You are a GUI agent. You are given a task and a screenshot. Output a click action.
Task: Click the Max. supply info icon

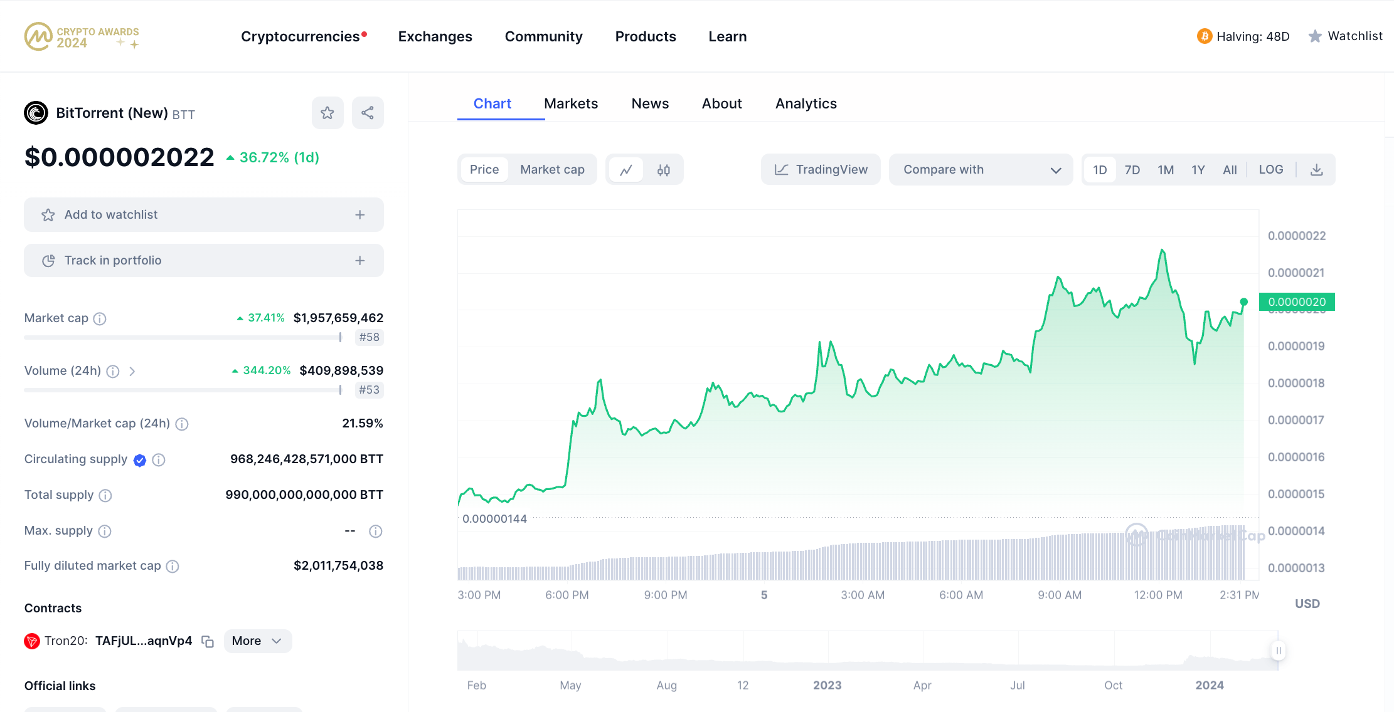tap(105, 531)
